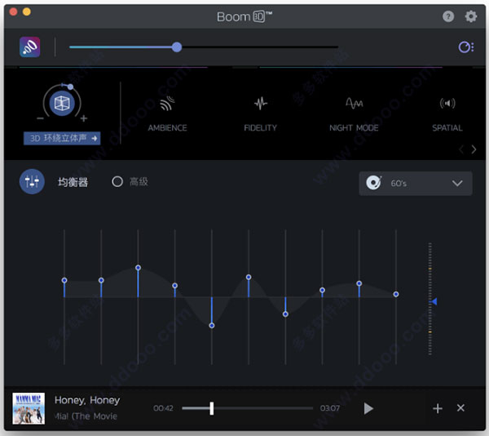Click the Boom app logo icon
Screen dimensions: 489x436
[29, 47]
